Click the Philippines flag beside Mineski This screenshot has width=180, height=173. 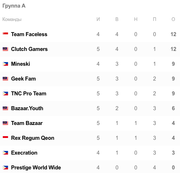pyautogui.click(x=5, y=64)
